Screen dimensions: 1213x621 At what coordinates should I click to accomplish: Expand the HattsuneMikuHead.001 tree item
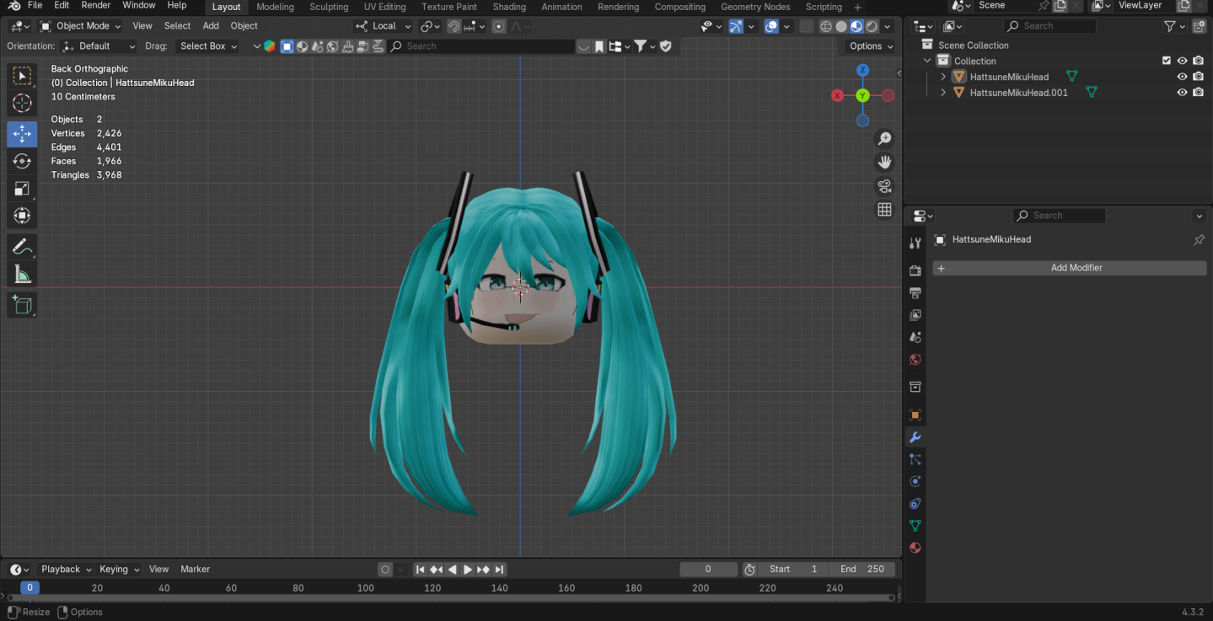point(943,93)
